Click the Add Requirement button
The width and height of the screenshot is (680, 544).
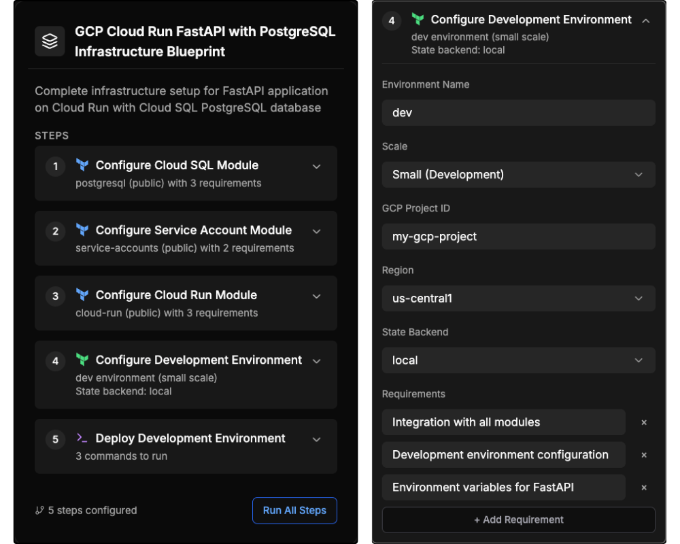tap(518, 520)
